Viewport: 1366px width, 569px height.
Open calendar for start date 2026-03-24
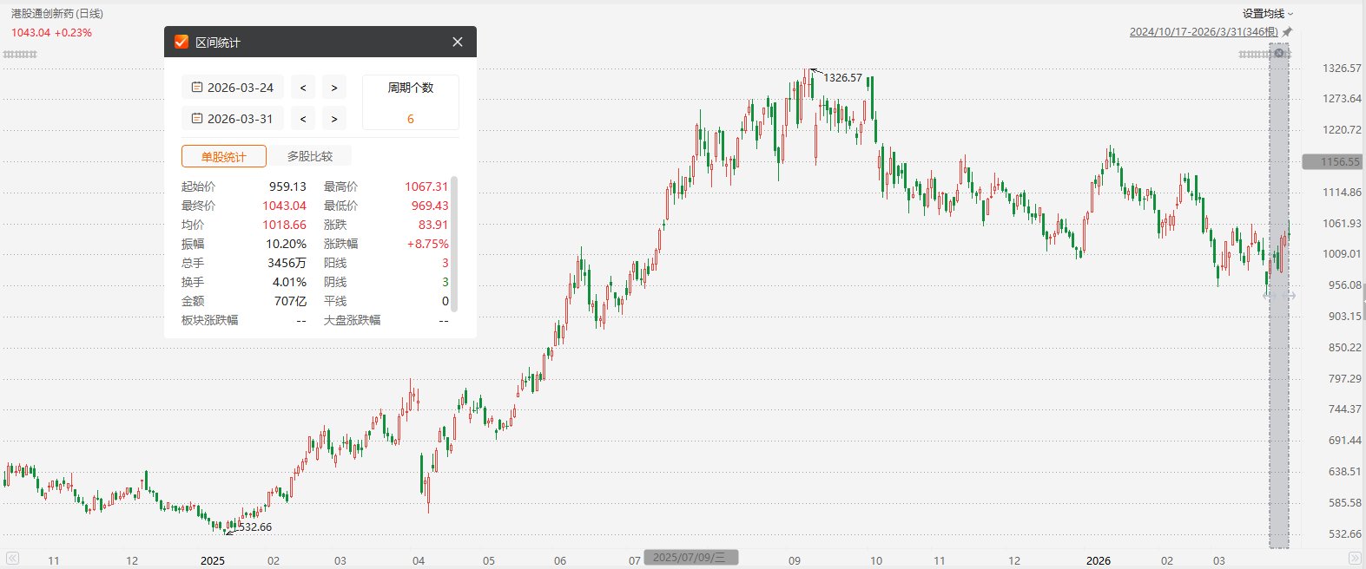tap(197, 88)
